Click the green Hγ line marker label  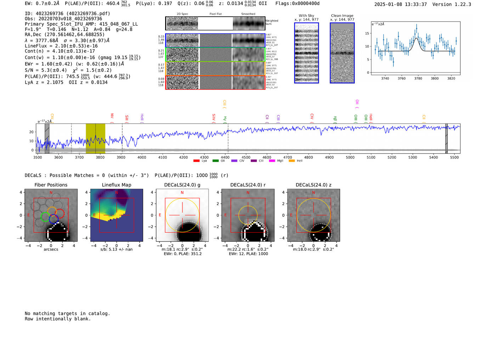[x=225, y=119]
